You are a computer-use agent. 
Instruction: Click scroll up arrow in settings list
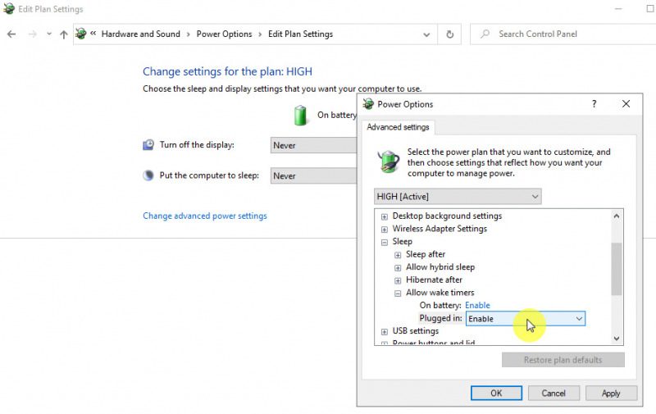[617, 216]
